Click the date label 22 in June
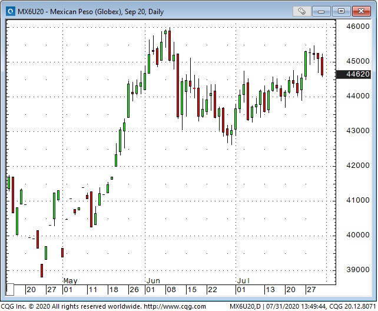Image resolution: width=378 pixels, height=311 pixels. point(213,290)
